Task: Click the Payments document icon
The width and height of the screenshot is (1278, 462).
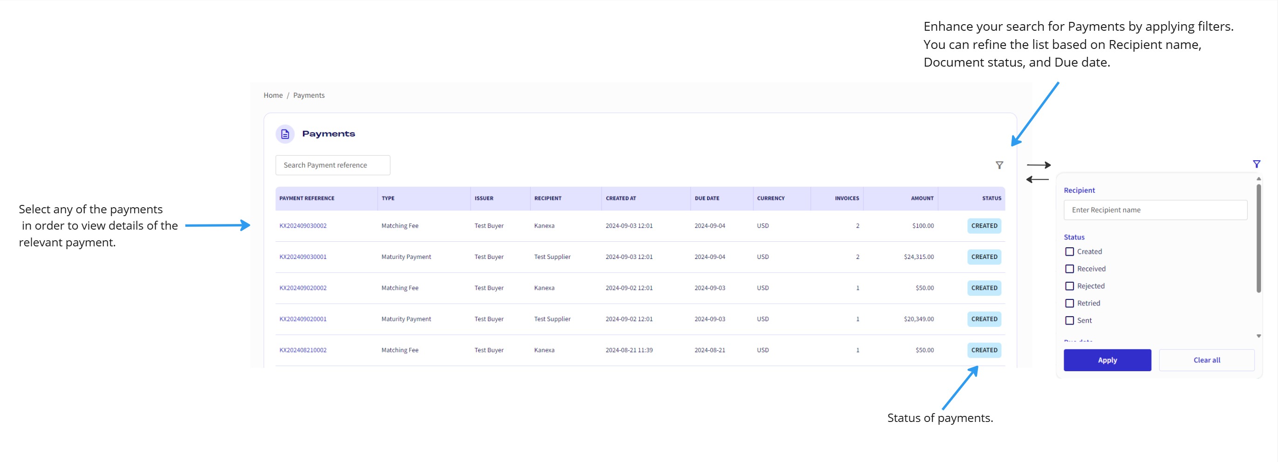Action: tap(285, 133)
